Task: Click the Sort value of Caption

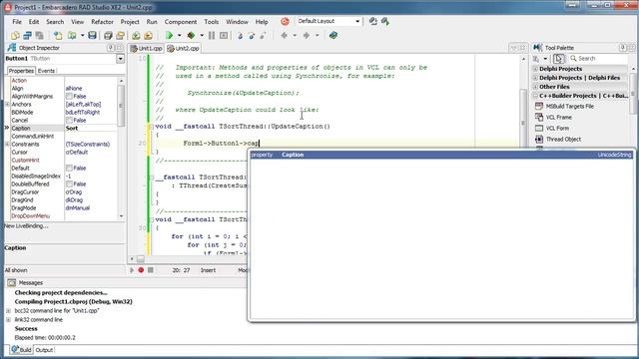Action: pyautogui.click(x=72, y=129)
